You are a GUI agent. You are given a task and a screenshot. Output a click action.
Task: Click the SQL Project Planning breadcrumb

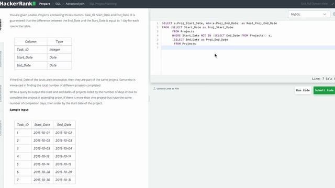click(x=103, y=4)
